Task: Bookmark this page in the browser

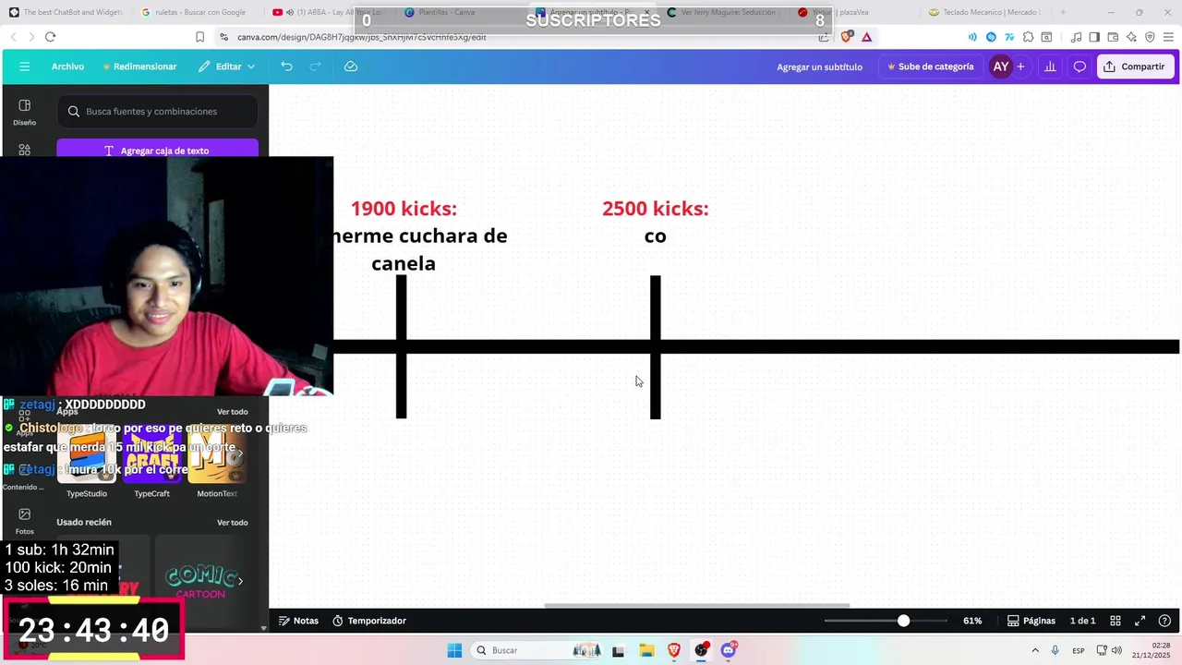Action: pyautogui.click(x=199, y=37)
